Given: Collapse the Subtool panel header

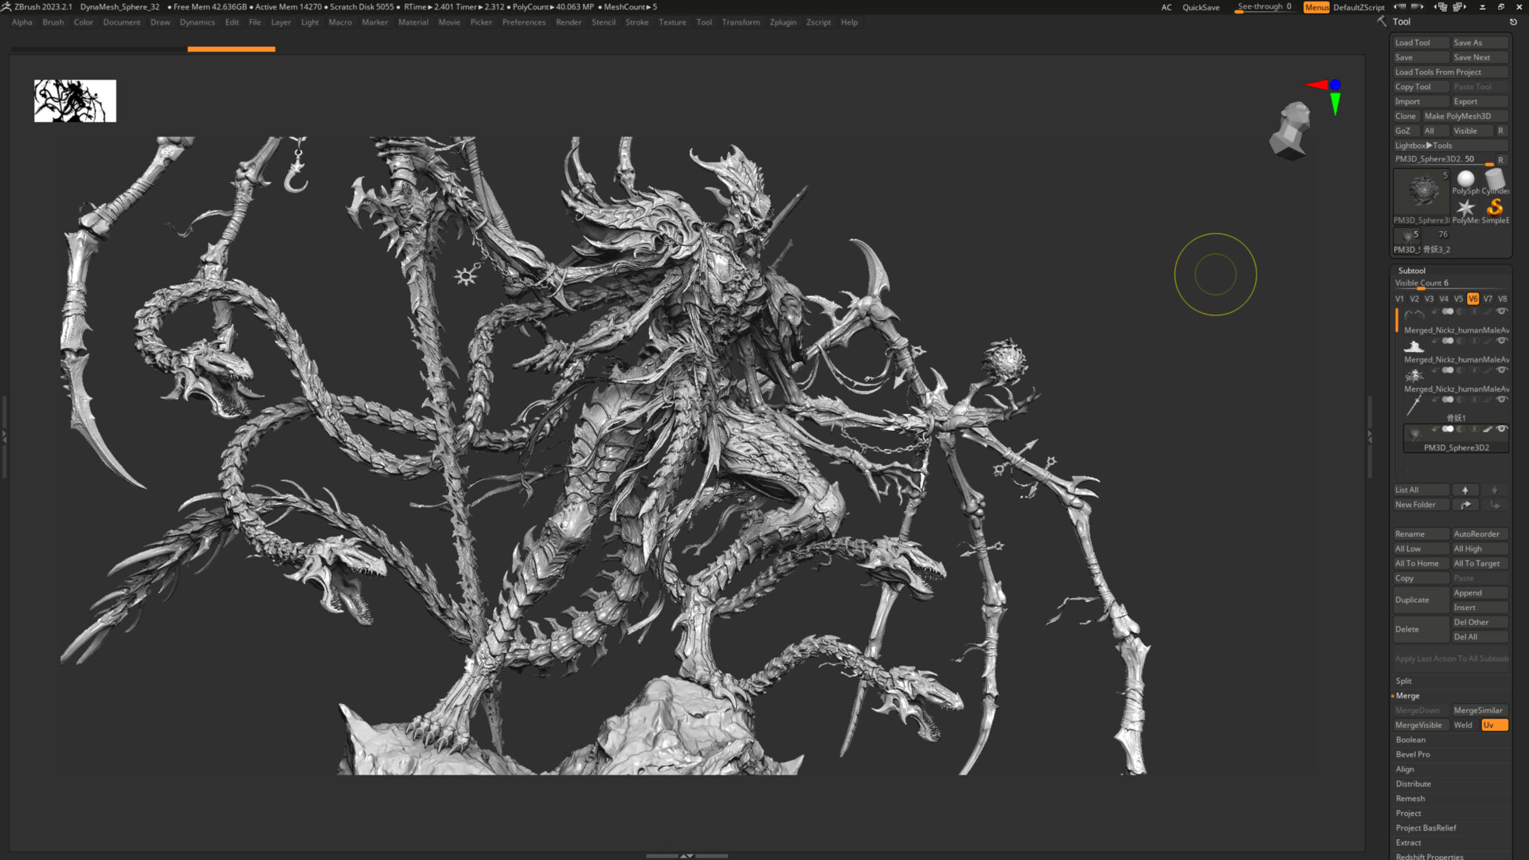Looking at the screenshot, I should [1412, 271].
